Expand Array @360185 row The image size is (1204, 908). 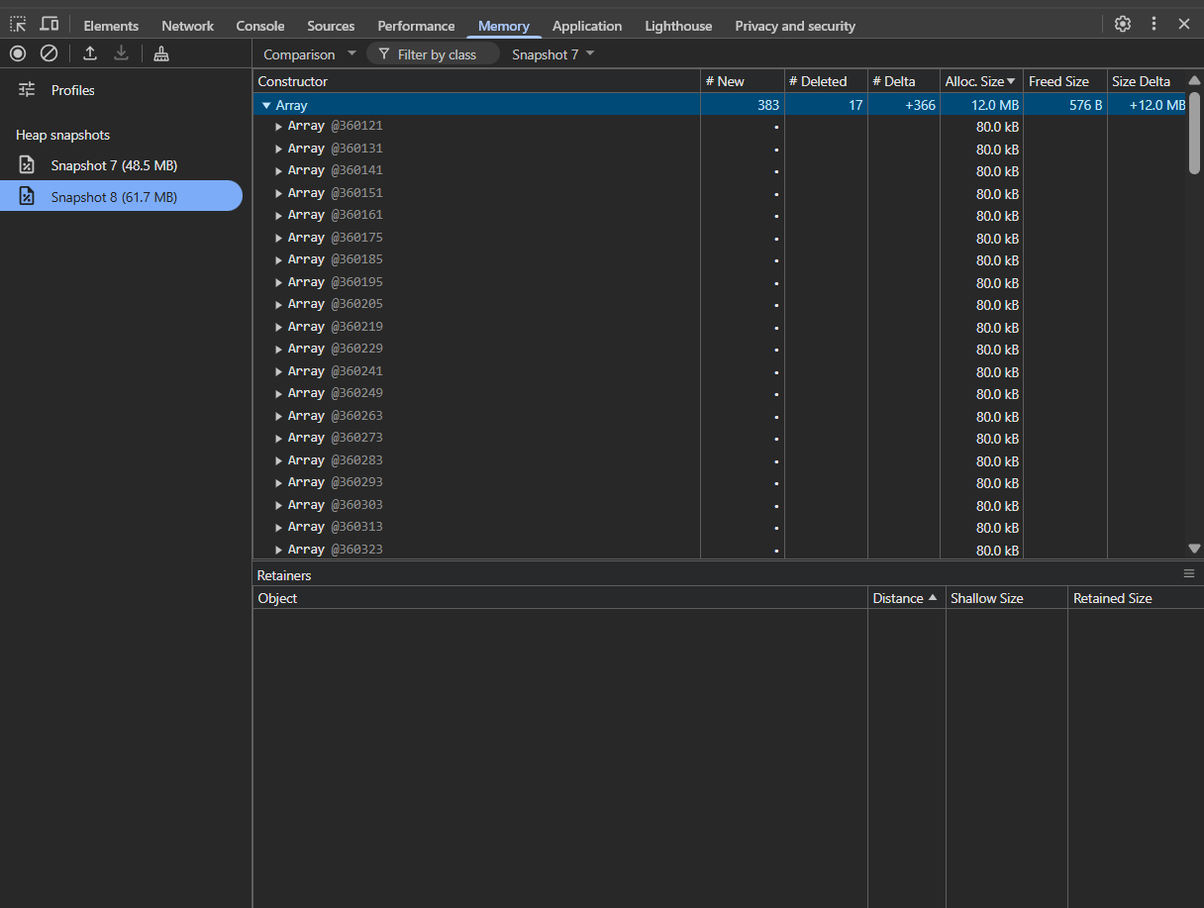tap(279, 259)
